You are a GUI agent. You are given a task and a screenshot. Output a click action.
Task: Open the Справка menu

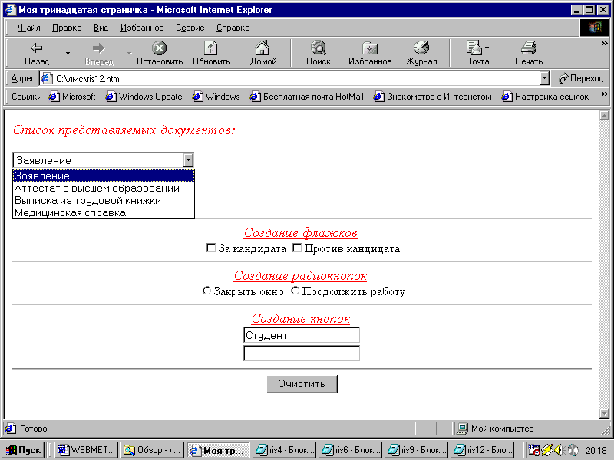click(x=233, y=28)
